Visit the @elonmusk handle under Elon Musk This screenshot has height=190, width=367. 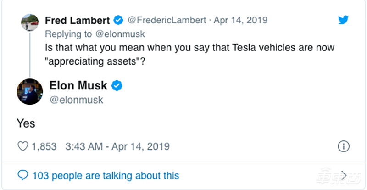coord(76,100)
